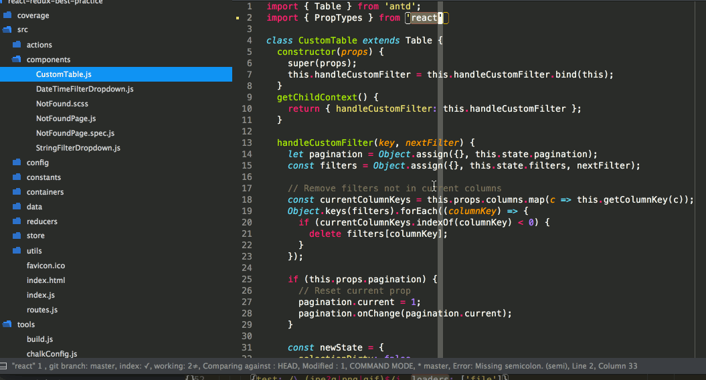The width and height of the screenshot is (706, 380).
Task: Click the containers folder icon
Action: pos(17,192)
